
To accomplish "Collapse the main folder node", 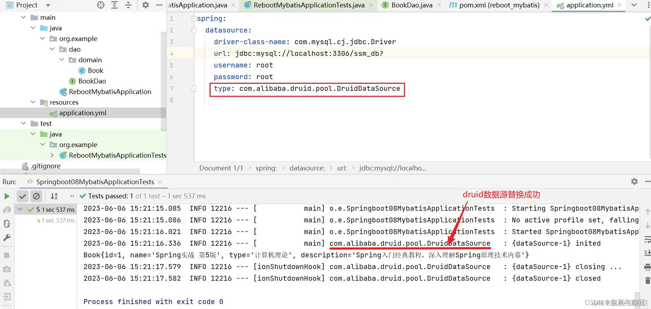I will (x=23, y=17).
